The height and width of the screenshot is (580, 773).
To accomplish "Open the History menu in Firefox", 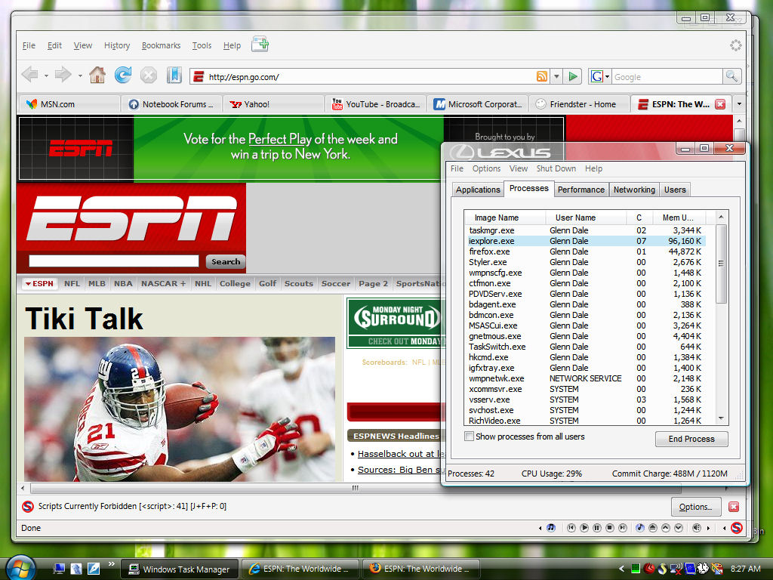I will pyautogui.click(x=117, y=45).
